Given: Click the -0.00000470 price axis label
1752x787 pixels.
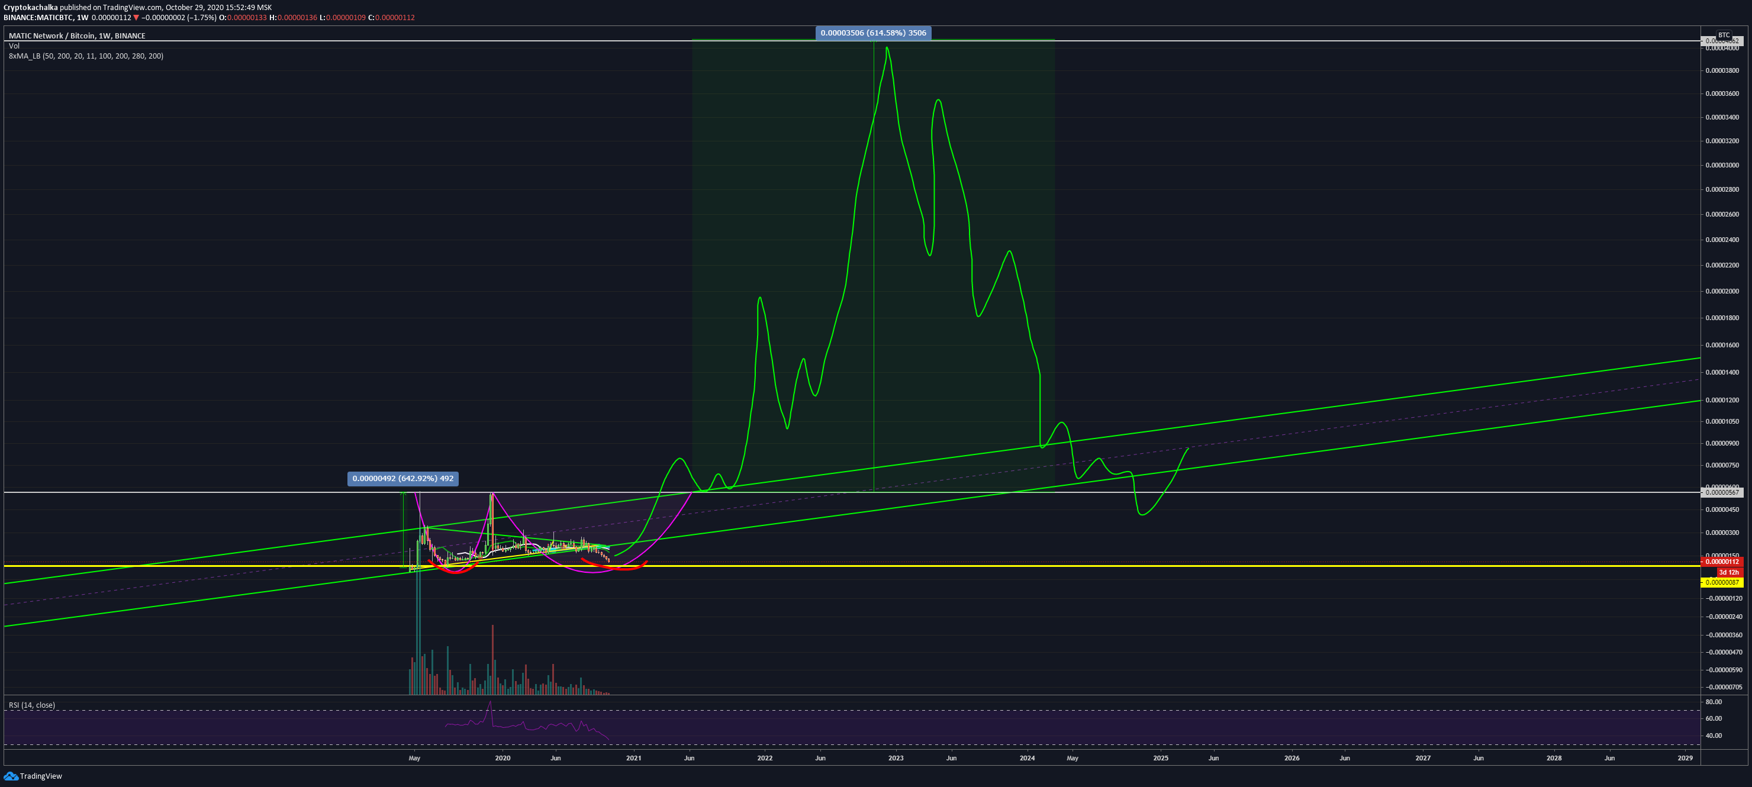Looking at the screenshot, I should (1723, 652).
